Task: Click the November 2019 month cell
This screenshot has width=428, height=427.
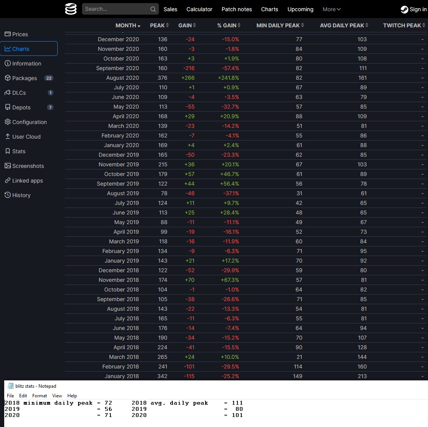Action: pyautogui.click(x=119, y=164)
